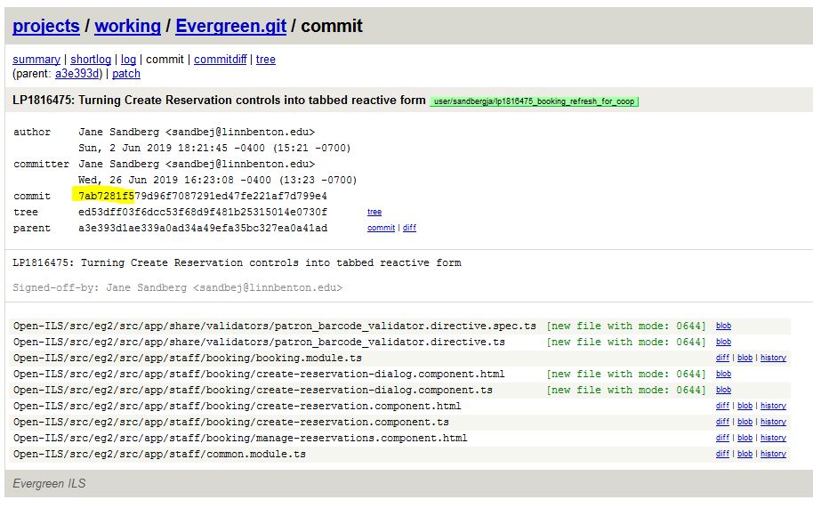
Task: Open tree link beside the tree hash
Action: (x=374, y=213)
